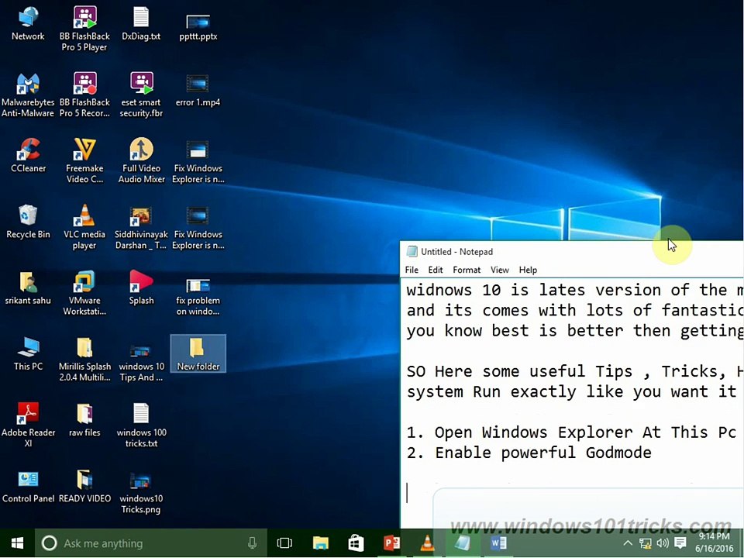The height and width of the screenshot is (558, 744).
Task: Select Mirillis Splash 2.0.4 folder
Action: (84, 360)
